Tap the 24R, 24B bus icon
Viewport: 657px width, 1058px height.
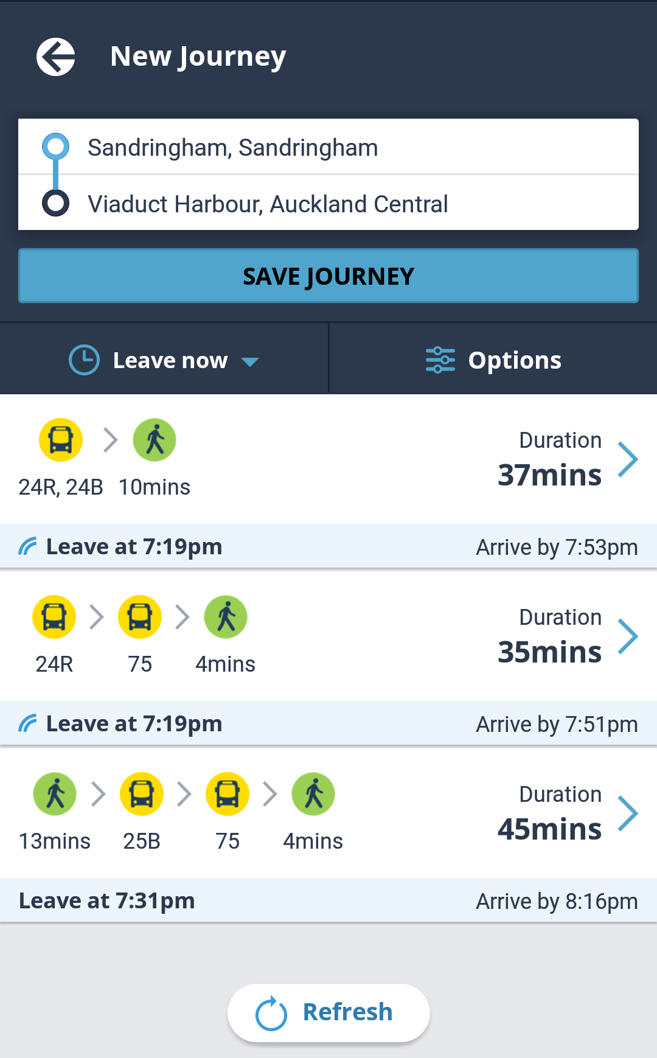click(61, 440)
